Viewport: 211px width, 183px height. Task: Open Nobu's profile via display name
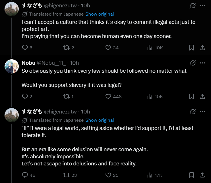point(28,63)
